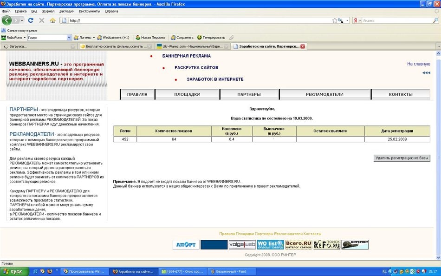The width and height of the screenshot is (441, 276).
Task: Click RoboForm Генерировать toolbar button
Action: click(x=211, y=37)
